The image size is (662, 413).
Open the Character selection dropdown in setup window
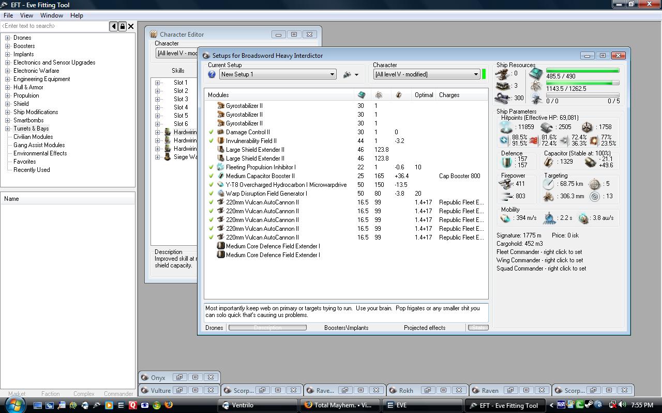click(x=476, y=74)
